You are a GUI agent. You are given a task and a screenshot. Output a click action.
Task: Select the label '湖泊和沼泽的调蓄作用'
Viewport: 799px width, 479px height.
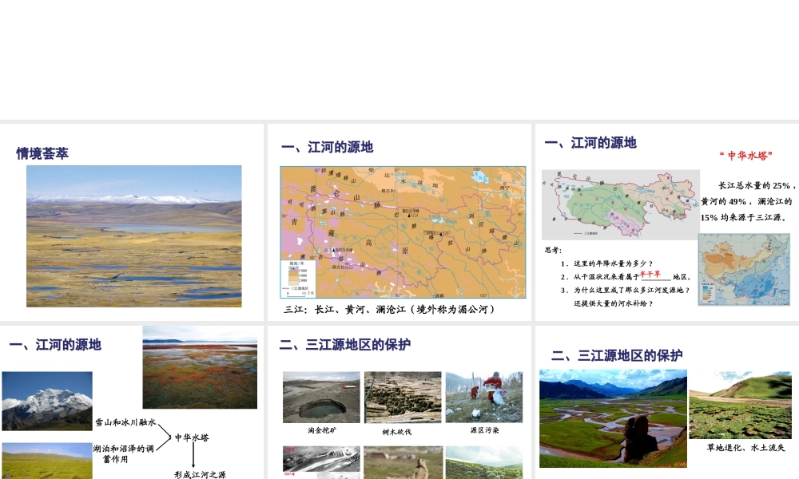pyautogui.click(x=123, y=453)
